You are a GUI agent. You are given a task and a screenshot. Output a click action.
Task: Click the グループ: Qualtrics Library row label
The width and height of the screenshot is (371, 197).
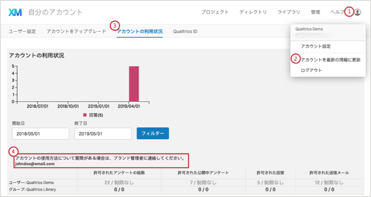pos(32,190)
